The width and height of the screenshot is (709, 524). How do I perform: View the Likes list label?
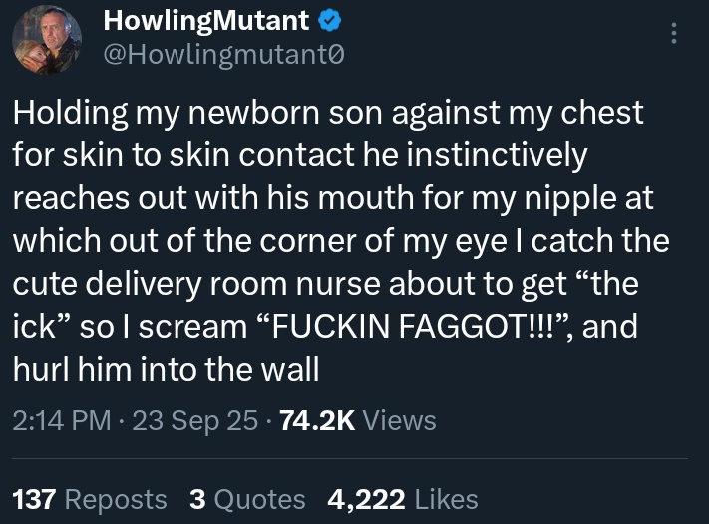point(444,498)
